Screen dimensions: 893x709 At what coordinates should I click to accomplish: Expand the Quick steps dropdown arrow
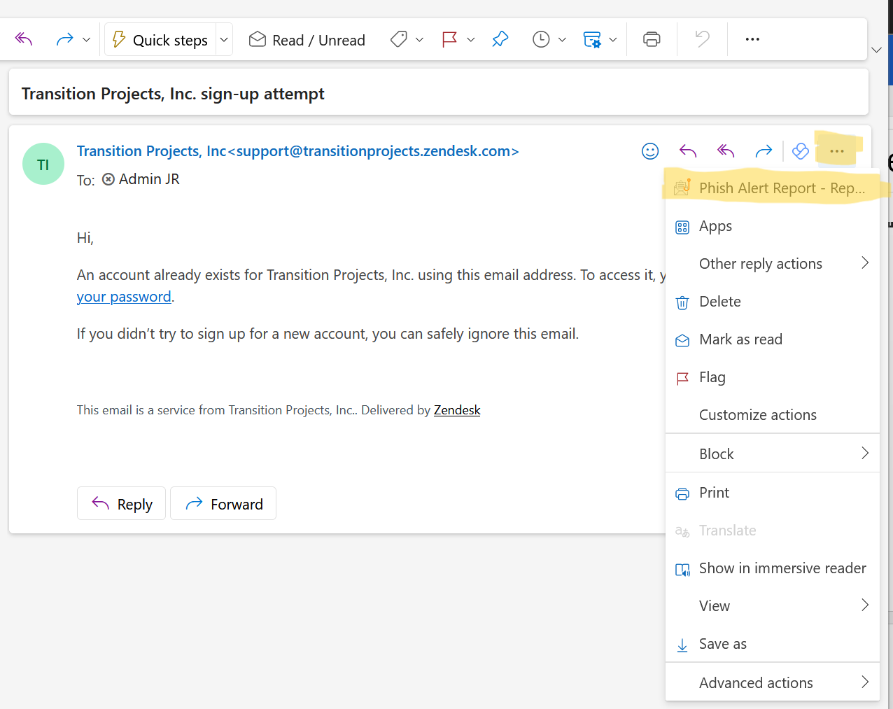(224, 40)
